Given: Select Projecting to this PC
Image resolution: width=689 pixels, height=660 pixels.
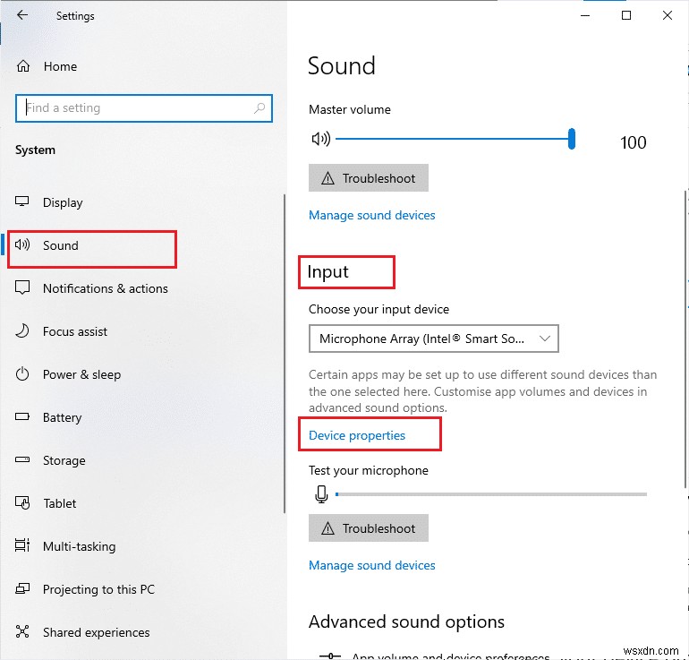Looking at the screenshot, I should pos(98,589).
